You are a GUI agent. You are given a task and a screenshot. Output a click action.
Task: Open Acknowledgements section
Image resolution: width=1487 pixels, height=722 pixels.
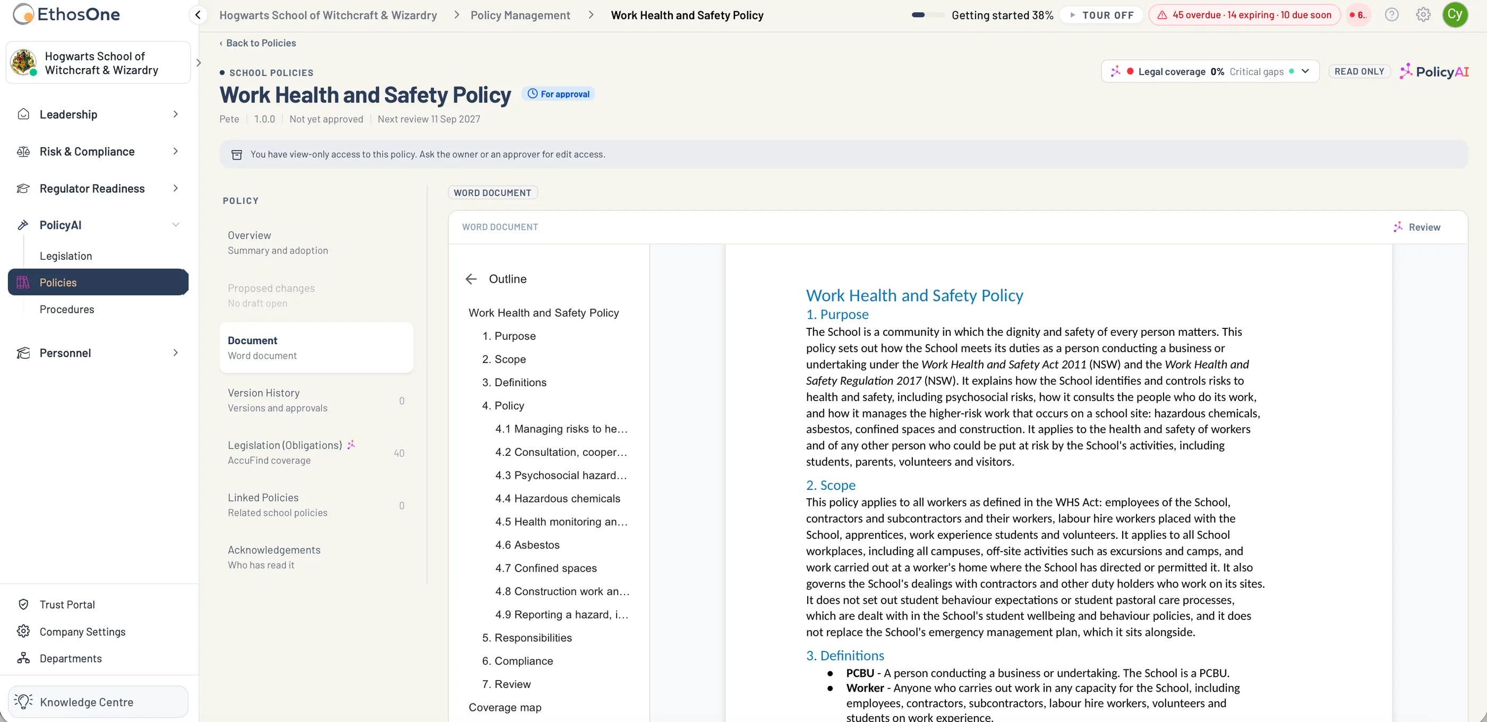point(316,557)
